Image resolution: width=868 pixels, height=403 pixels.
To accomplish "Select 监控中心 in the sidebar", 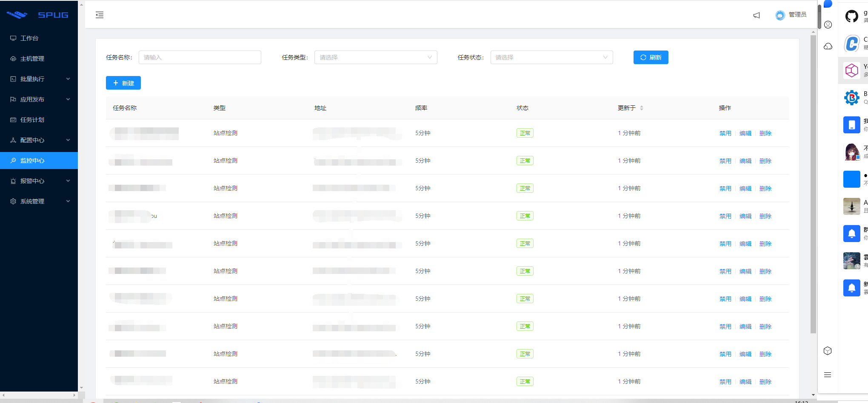I will click(x=39, y=161).
